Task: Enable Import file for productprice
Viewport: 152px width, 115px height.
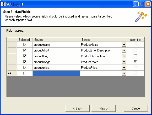Action: [x=135, y=67]
